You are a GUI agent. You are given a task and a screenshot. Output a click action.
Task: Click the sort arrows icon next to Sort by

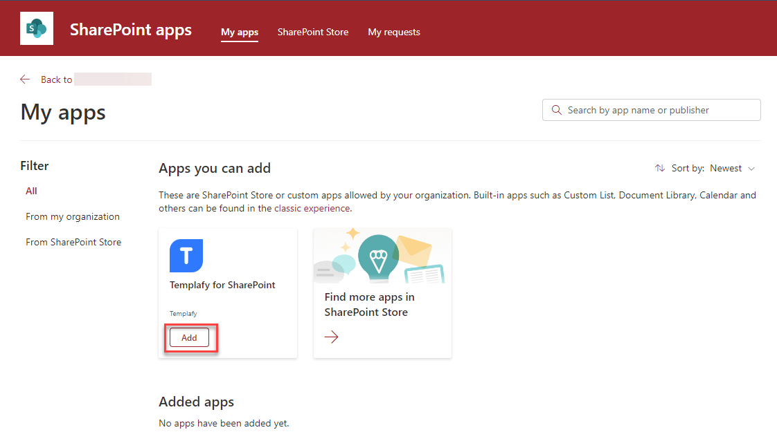pos(659,168)
